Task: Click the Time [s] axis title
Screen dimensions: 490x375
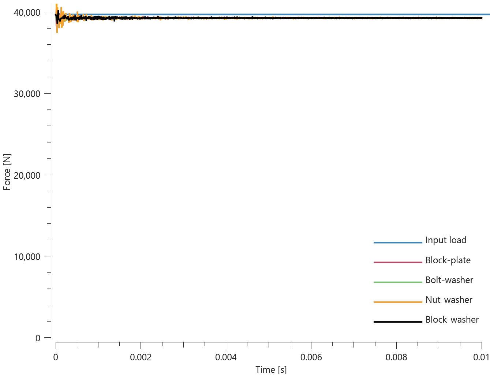Action: point(271,370)
